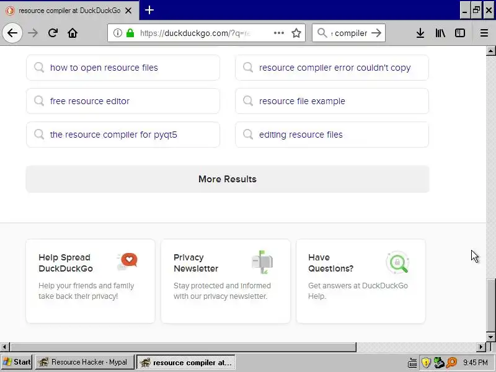Click the orange magnifier tray icon

[x=452, y=363]
